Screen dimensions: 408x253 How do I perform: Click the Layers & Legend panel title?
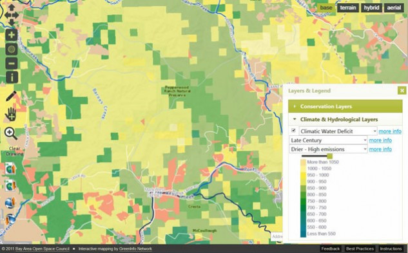coord(309,91)
